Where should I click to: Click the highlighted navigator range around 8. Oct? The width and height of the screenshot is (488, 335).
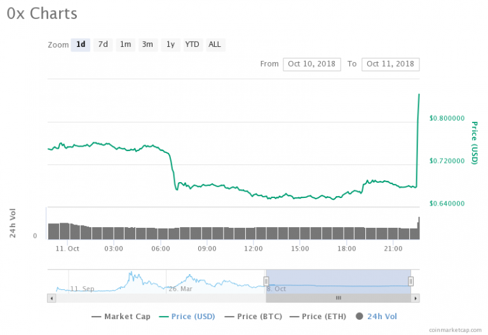coord(338,282)
